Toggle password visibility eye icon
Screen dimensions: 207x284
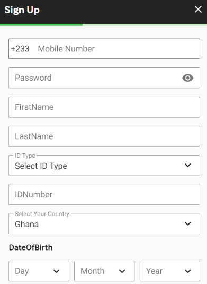pyautogui.click(x=187, y=78)
